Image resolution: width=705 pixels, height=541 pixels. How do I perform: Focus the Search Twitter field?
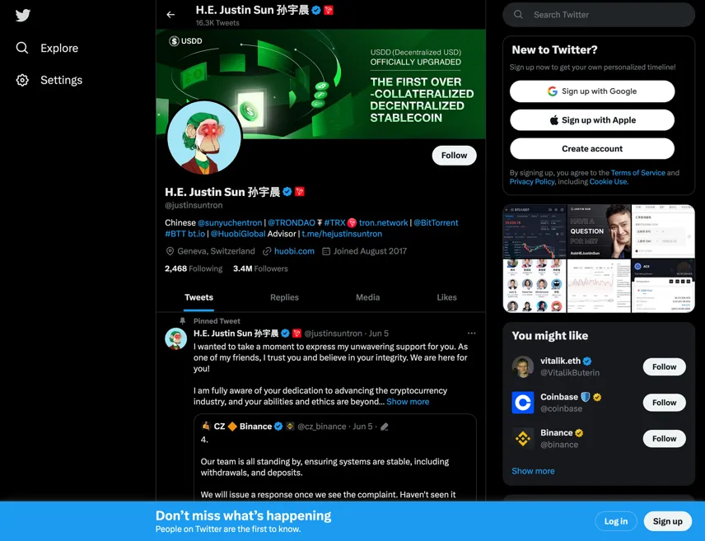click(x=599, y=15)
